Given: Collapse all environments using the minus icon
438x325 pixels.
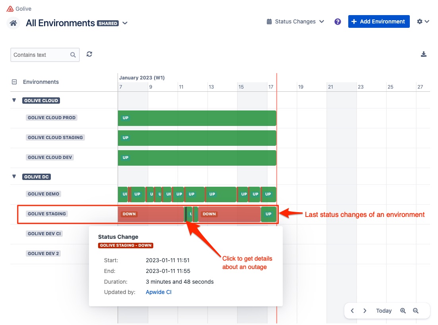Looking at the screenshot, I should tap(14, 82).
